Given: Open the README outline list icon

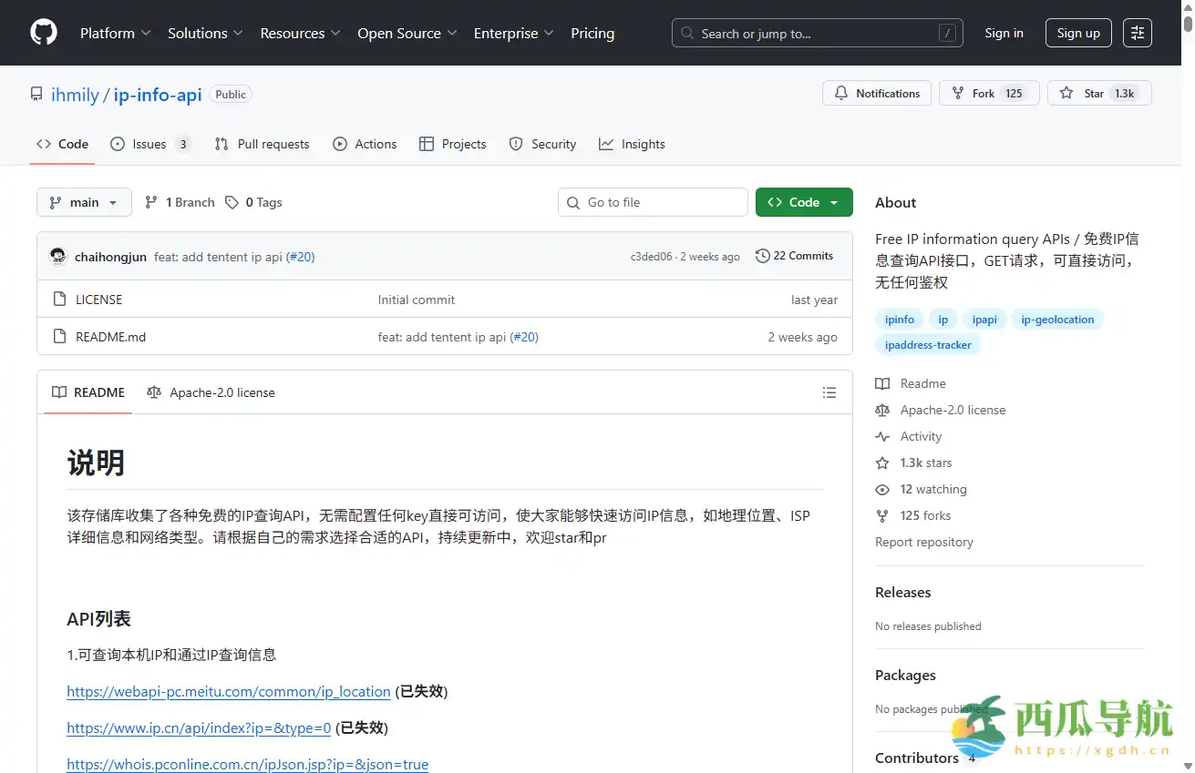Looking at the screenshot, I should [x=829, y=392].
